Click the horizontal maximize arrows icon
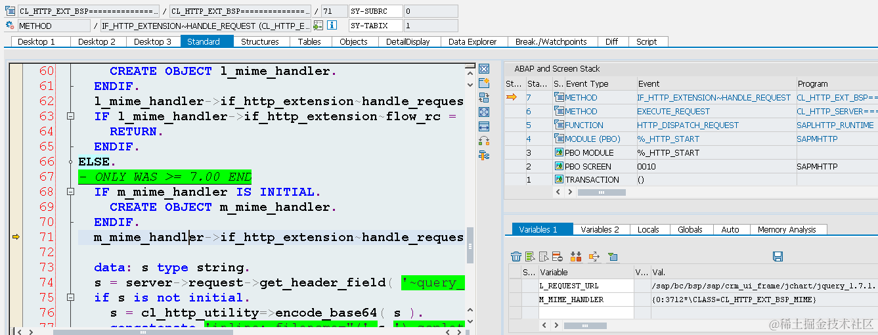 pyautogui.click(x=484, y=126)
